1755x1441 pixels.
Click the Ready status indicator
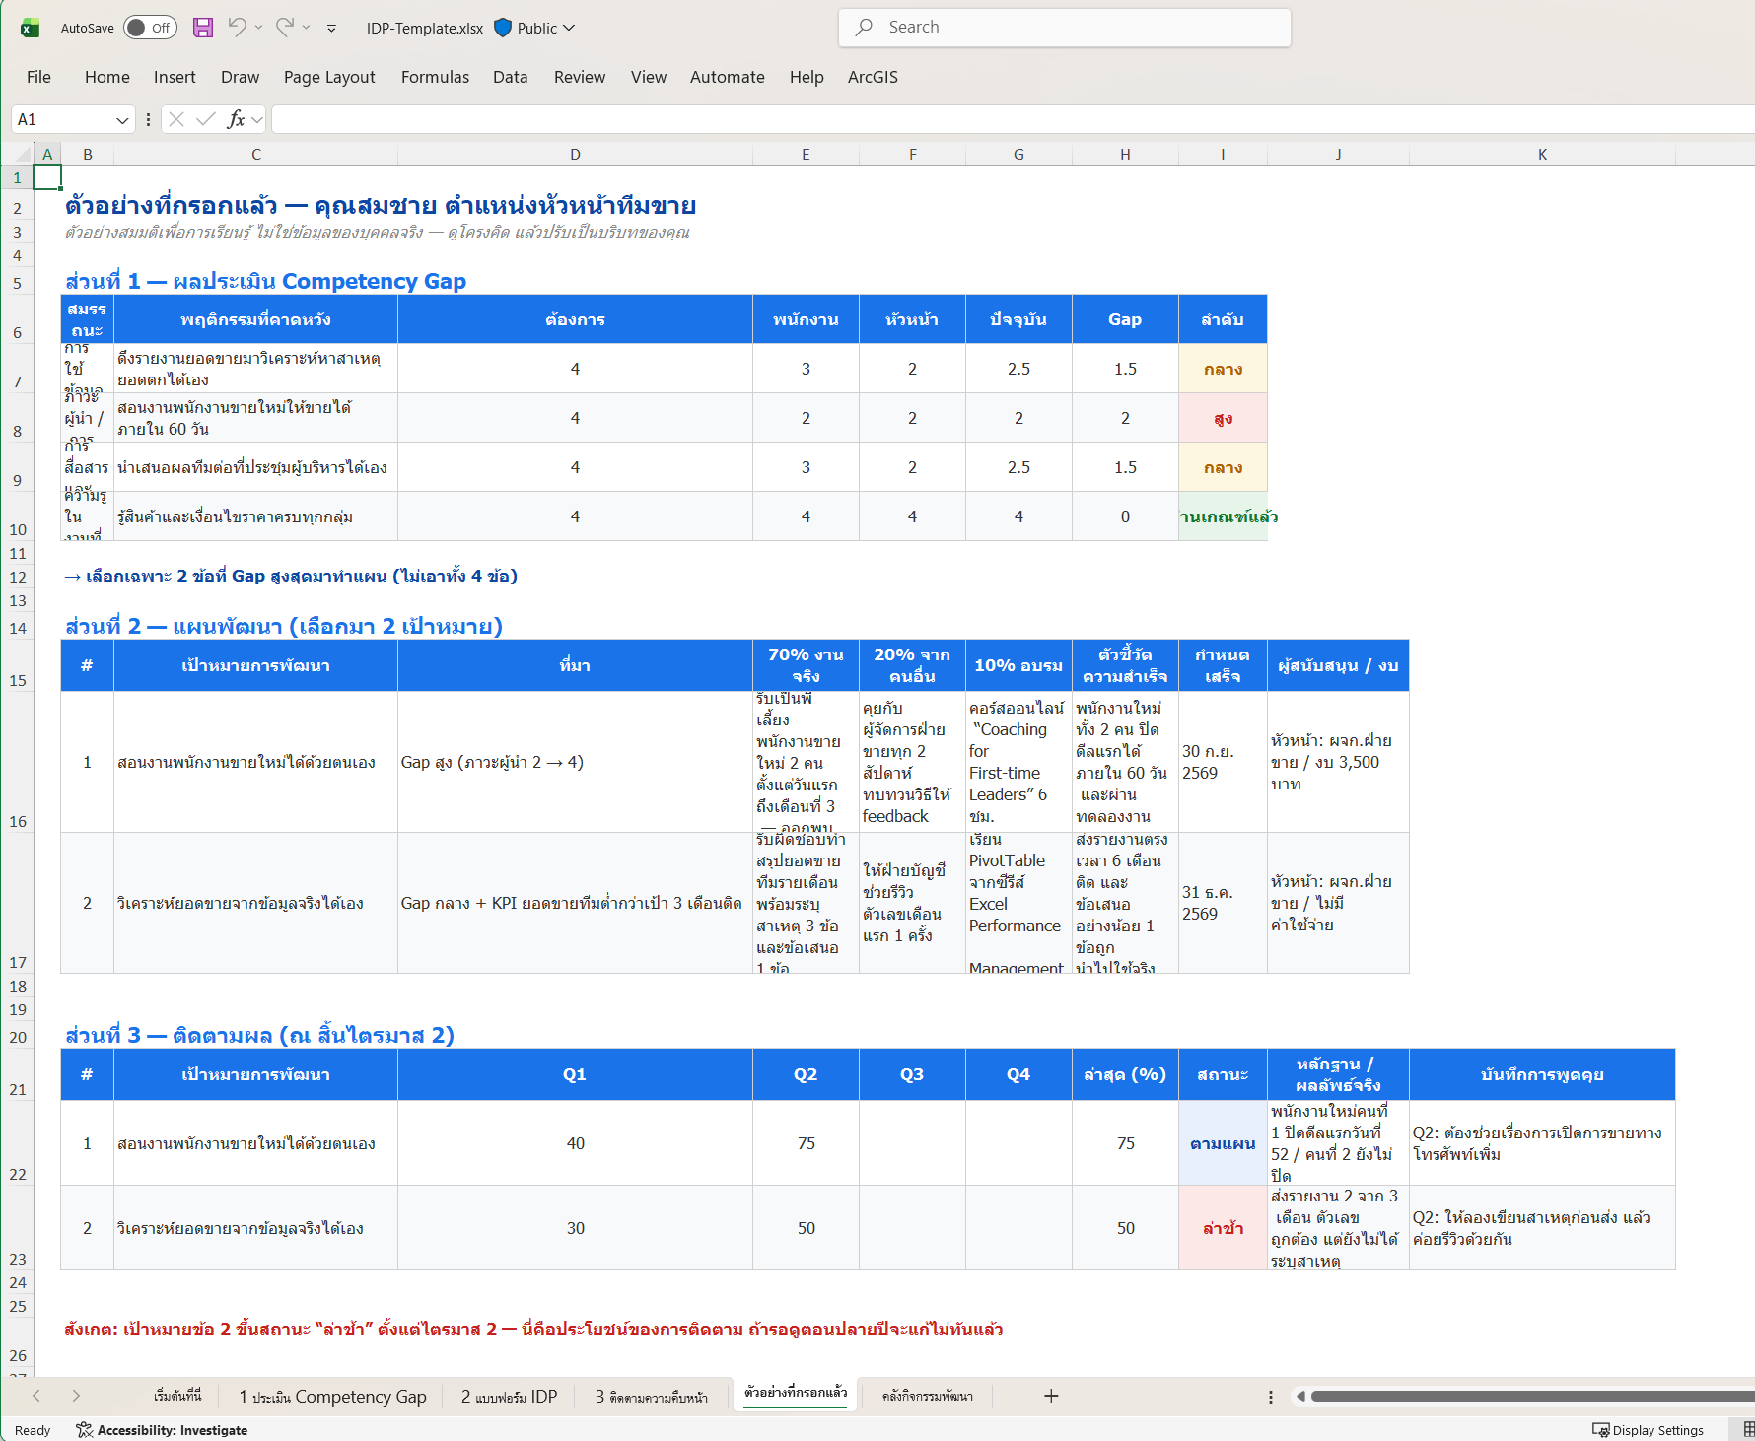pos(33,1430)
